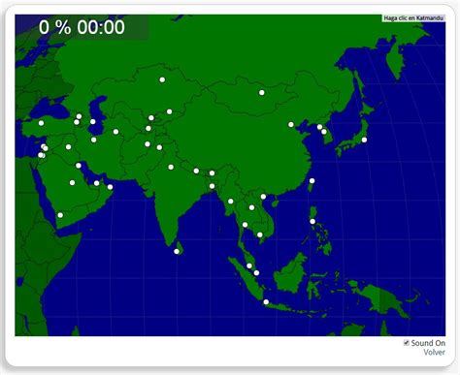This screenshot has width=460, height=375.
Task: Click the Colombo dot in Sri Lanka
Action: point(177,251)
